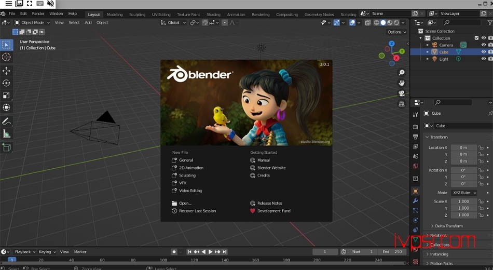Select the Annotate tool

tap(6, 122)
